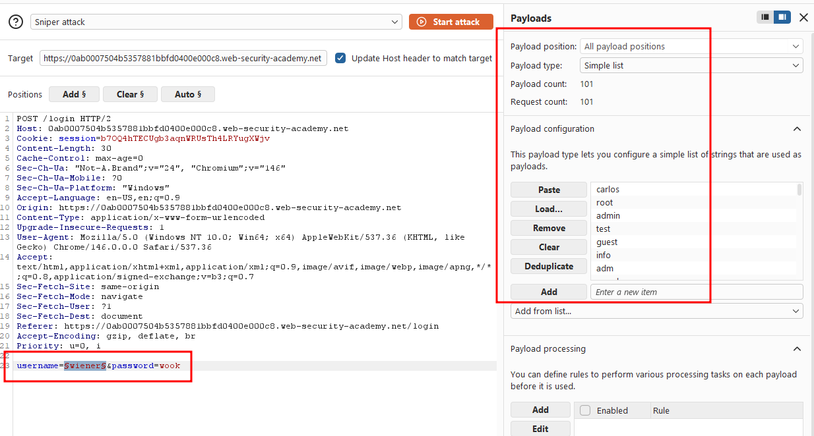
Task: Select payload item info
Action: (694, 256)
